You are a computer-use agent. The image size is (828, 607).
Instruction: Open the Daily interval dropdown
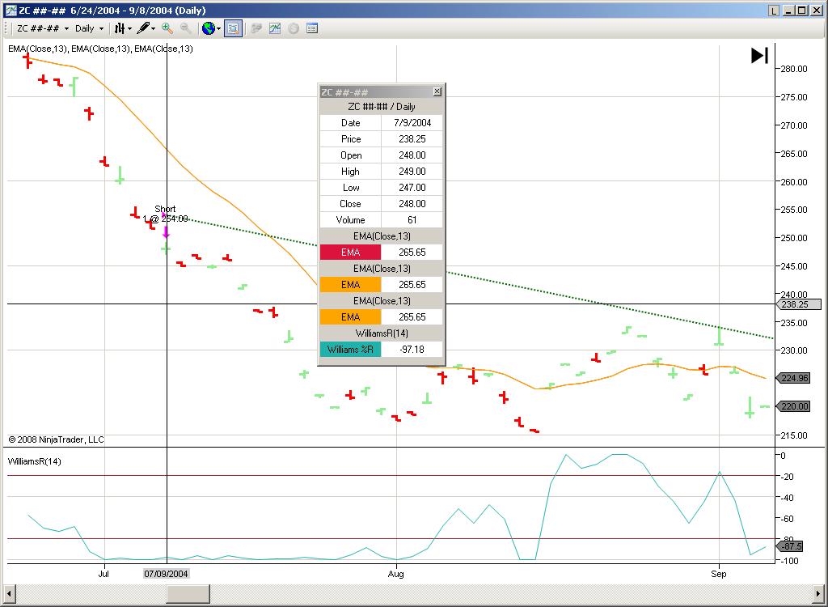[89, 28]
